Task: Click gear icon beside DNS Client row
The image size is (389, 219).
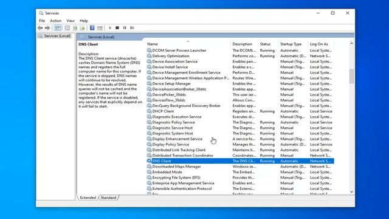Action: pyautogui.click(x=149, y=161)
